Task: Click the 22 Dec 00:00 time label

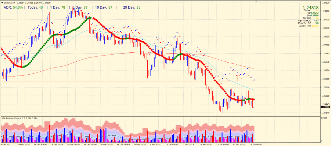Action: tap(91, 144)
